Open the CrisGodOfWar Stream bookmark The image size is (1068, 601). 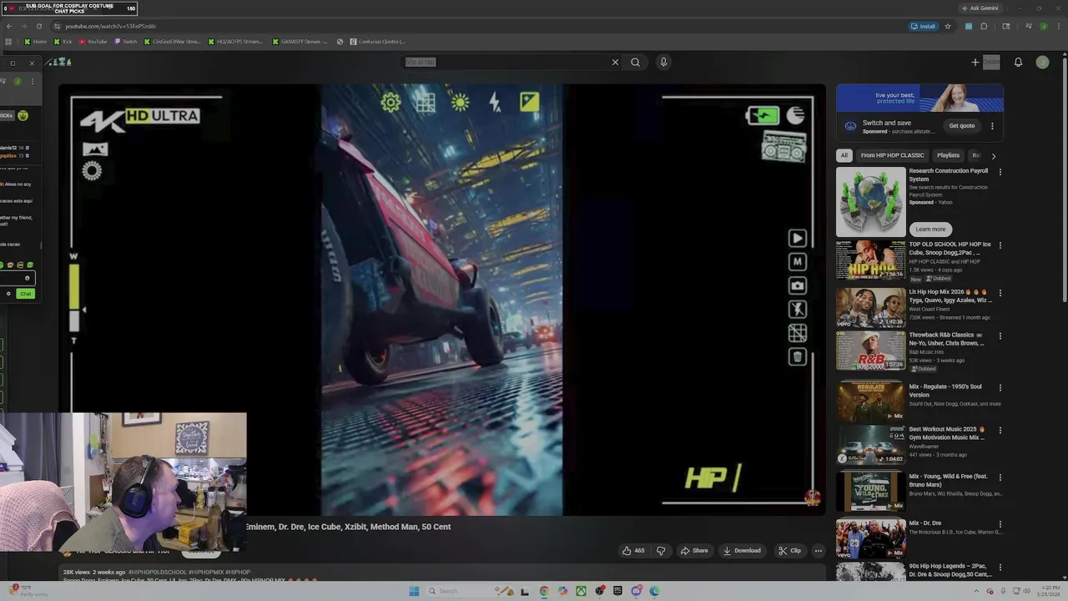point(173,41)
